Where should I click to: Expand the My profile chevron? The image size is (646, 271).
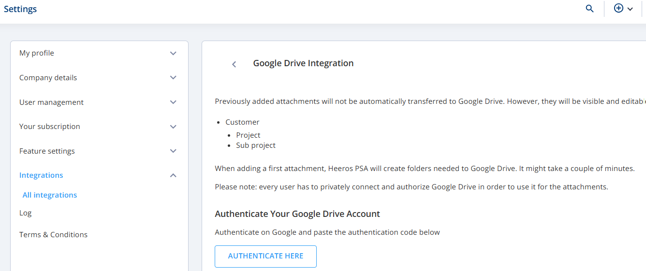pos(173,53)
